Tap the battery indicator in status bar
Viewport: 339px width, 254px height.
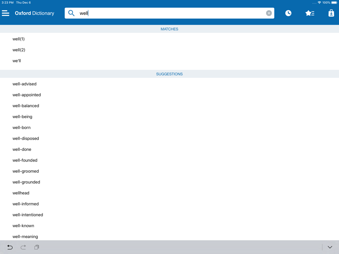click(334, 3)
